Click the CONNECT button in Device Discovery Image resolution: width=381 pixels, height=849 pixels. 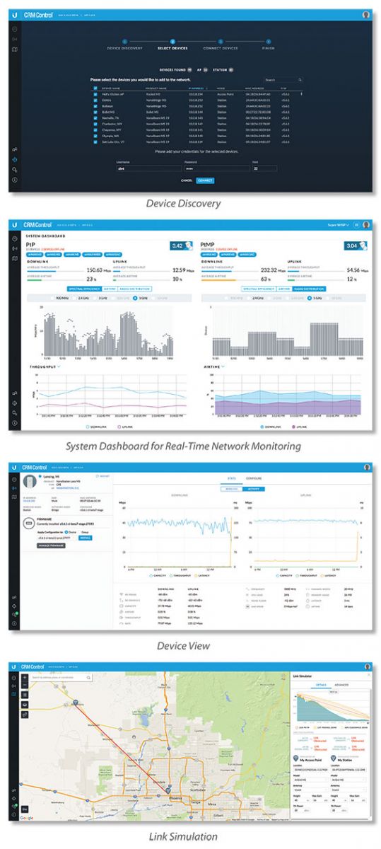tap(205, 180)
